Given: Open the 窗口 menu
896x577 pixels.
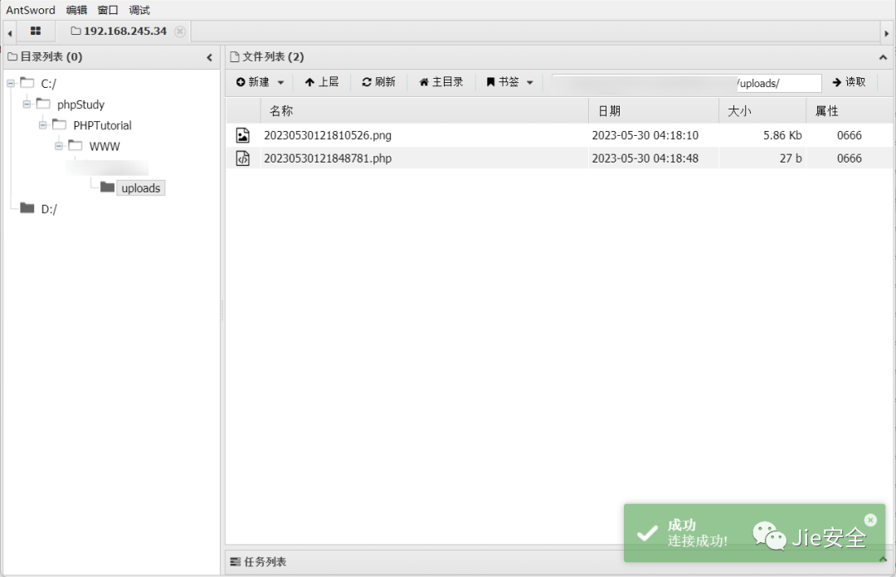Looking at the screenshot, I should pyautogui.click(x=107, y=10).
